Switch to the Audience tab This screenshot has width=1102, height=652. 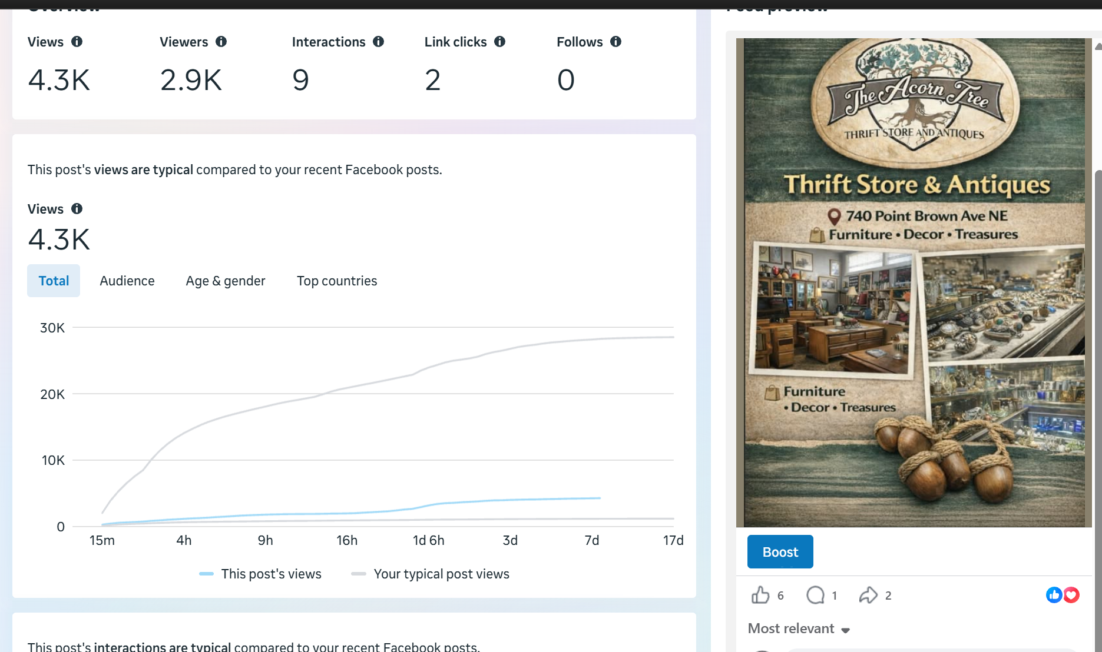tap(127, 281)
